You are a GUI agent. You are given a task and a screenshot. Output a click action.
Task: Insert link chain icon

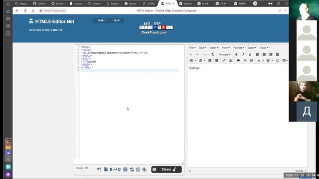224,61
